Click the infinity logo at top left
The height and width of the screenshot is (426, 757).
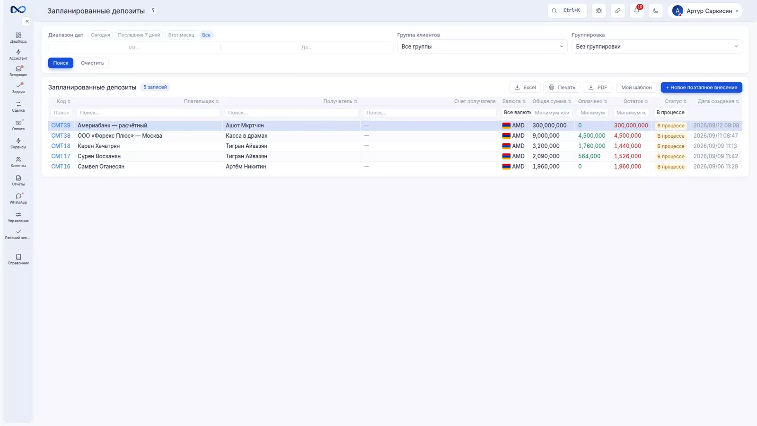(x=18, y=9)
